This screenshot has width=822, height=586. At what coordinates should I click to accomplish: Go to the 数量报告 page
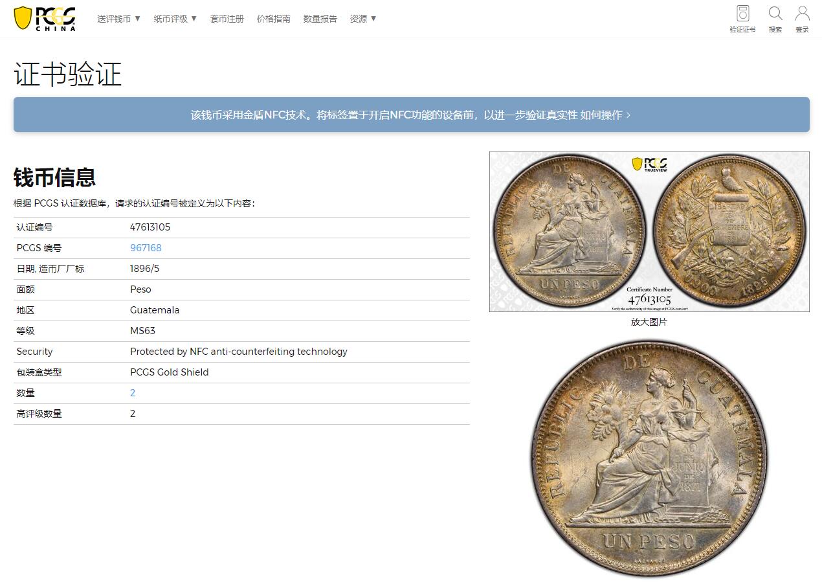click(x=320, y=19)
